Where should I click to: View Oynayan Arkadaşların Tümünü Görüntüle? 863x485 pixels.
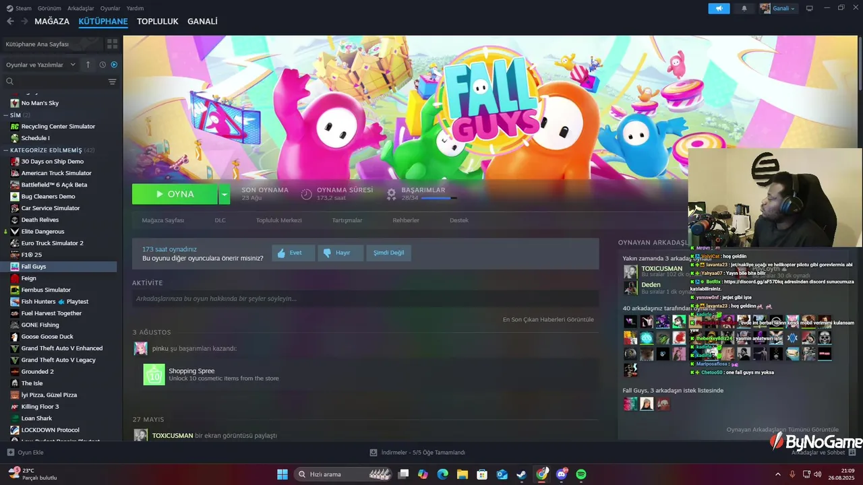[x=782, y=430]
